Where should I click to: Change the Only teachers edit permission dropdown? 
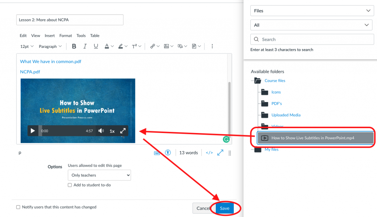(99, 175)
